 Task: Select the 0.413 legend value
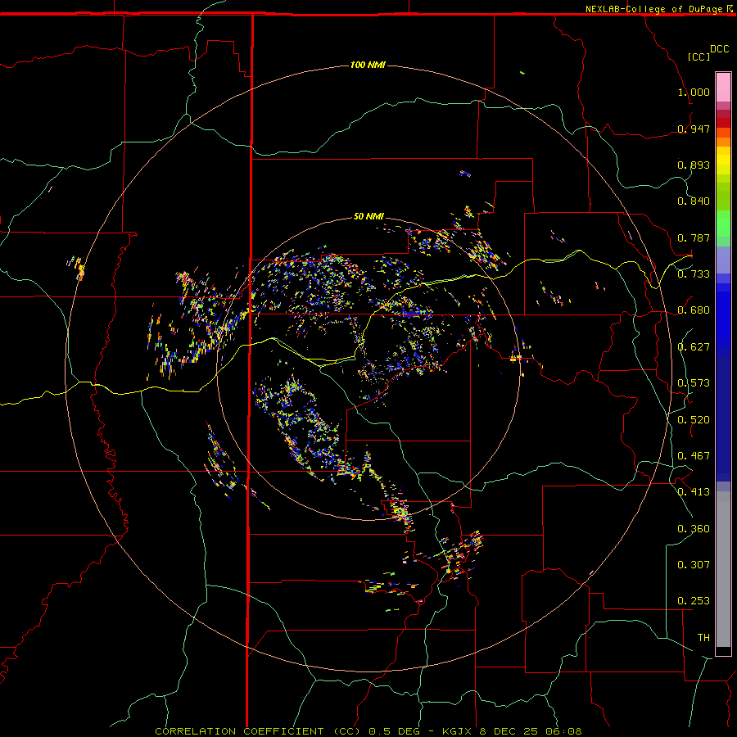pyautogui.click(x=694, y=492)
